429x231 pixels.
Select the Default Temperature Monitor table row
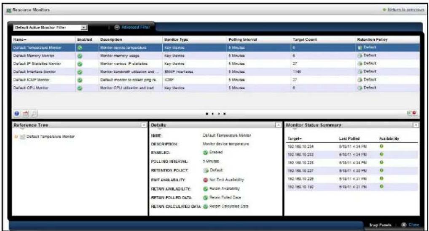point(216,48)
